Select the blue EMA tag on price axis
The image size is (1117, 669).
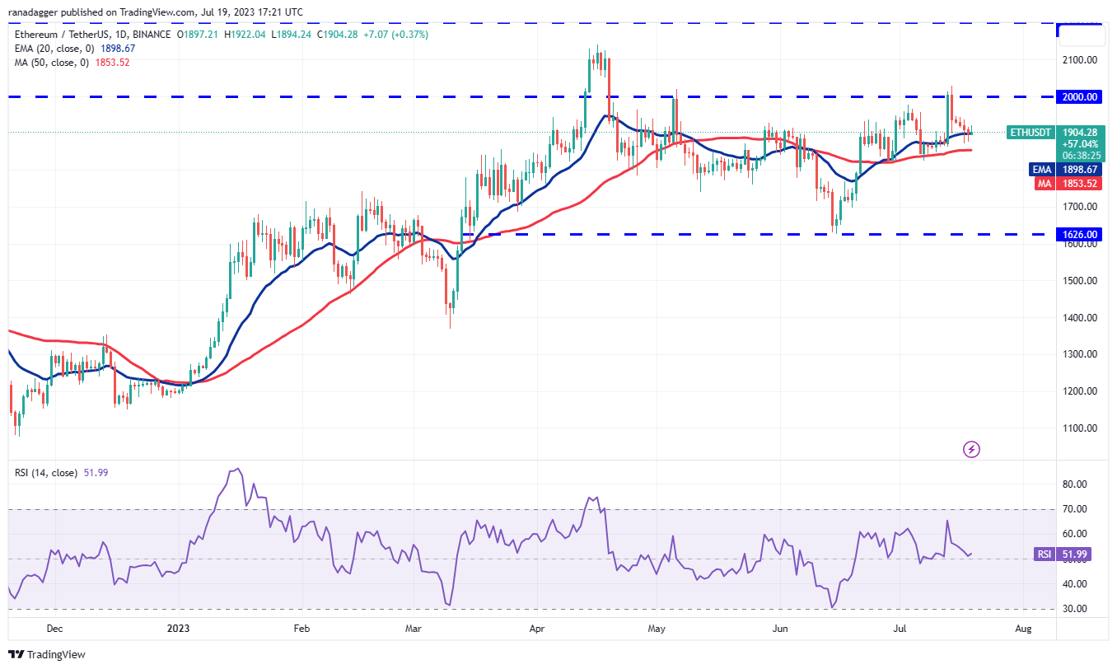click(1044, 169)
